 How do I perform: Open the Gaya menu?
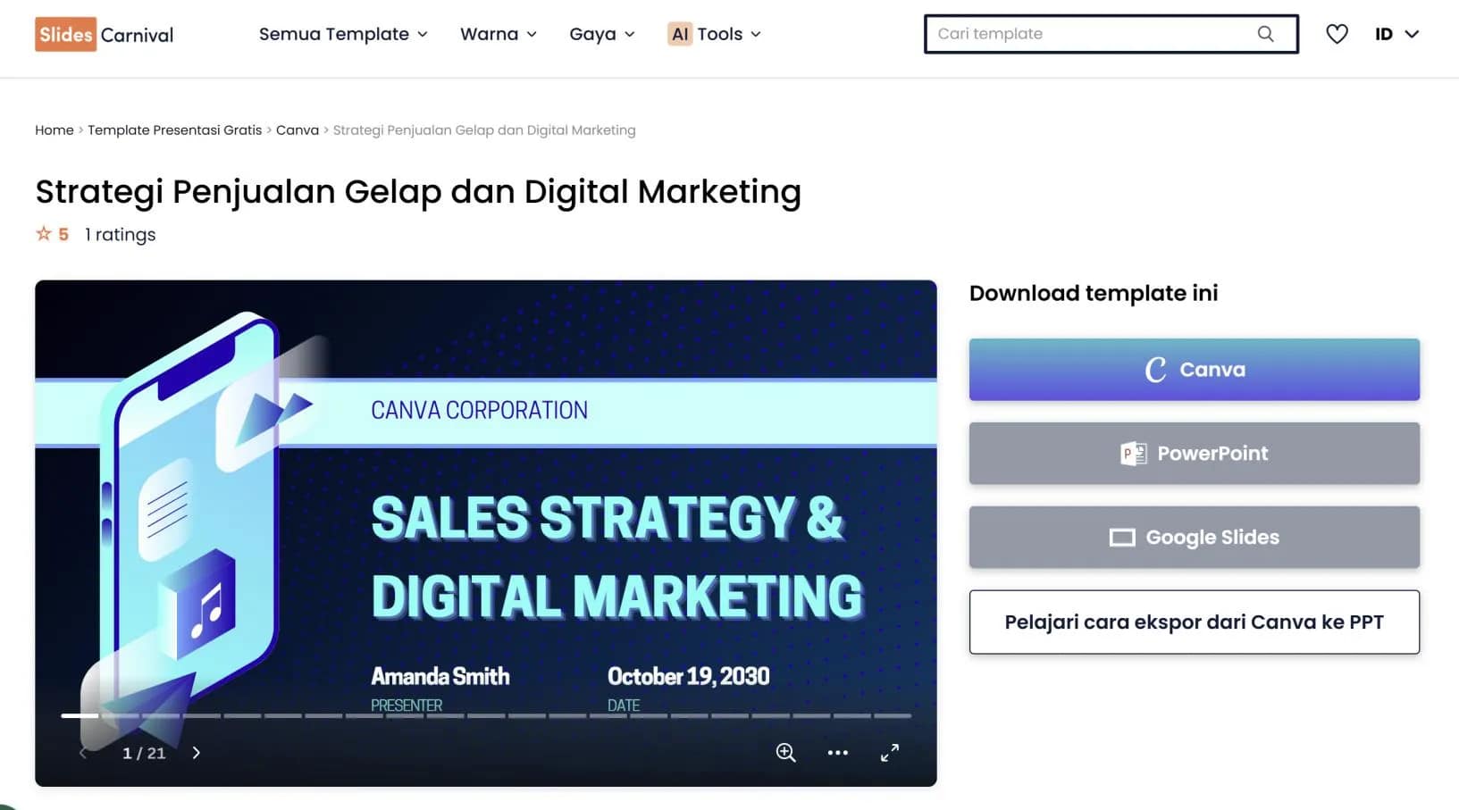pos(601,34)
